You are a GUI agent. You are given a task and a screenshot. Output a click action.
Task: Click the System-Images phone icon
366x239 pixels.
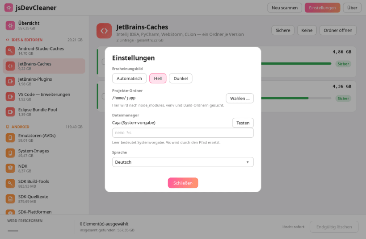(10, 153)
